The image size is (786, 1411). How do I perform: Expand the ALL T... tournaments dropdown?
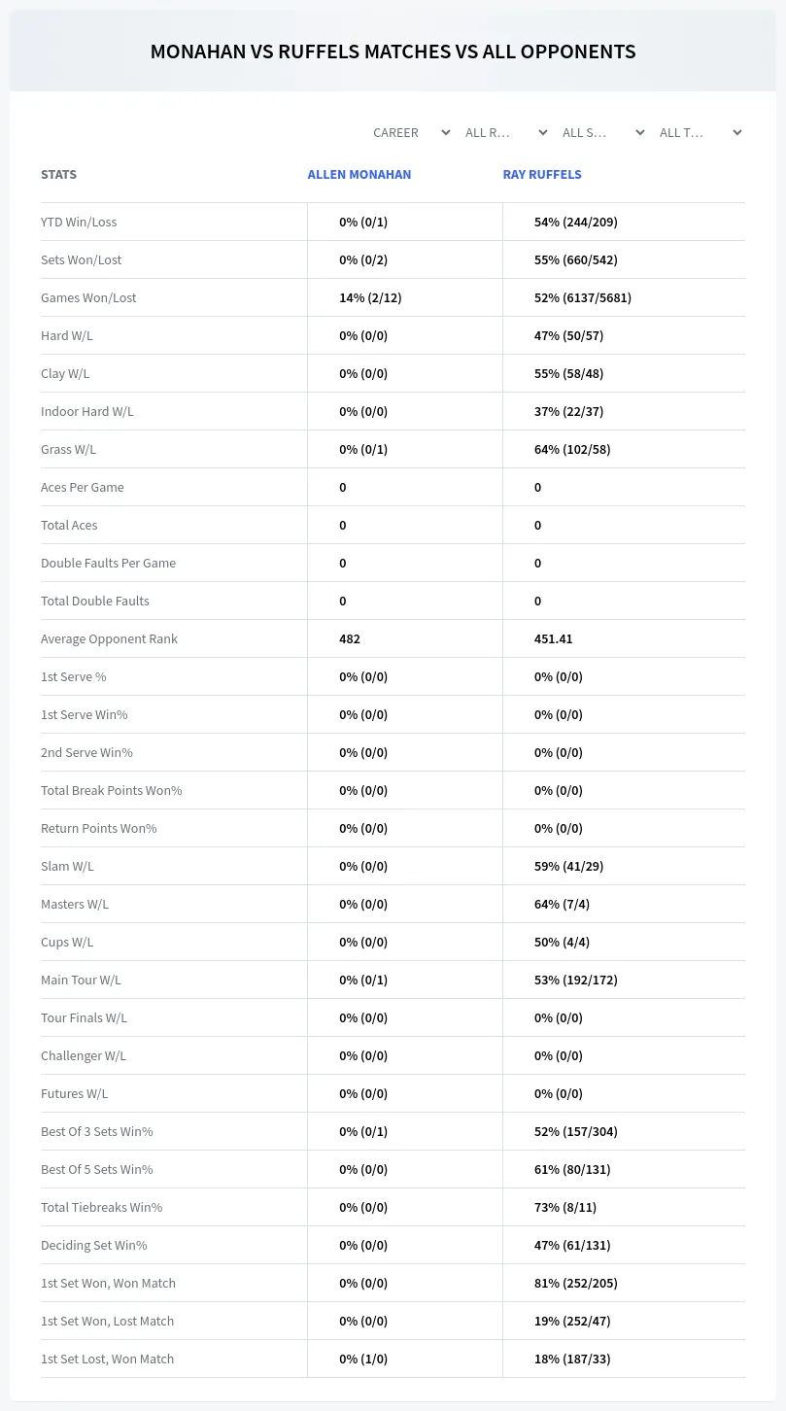tap(701, 133)
